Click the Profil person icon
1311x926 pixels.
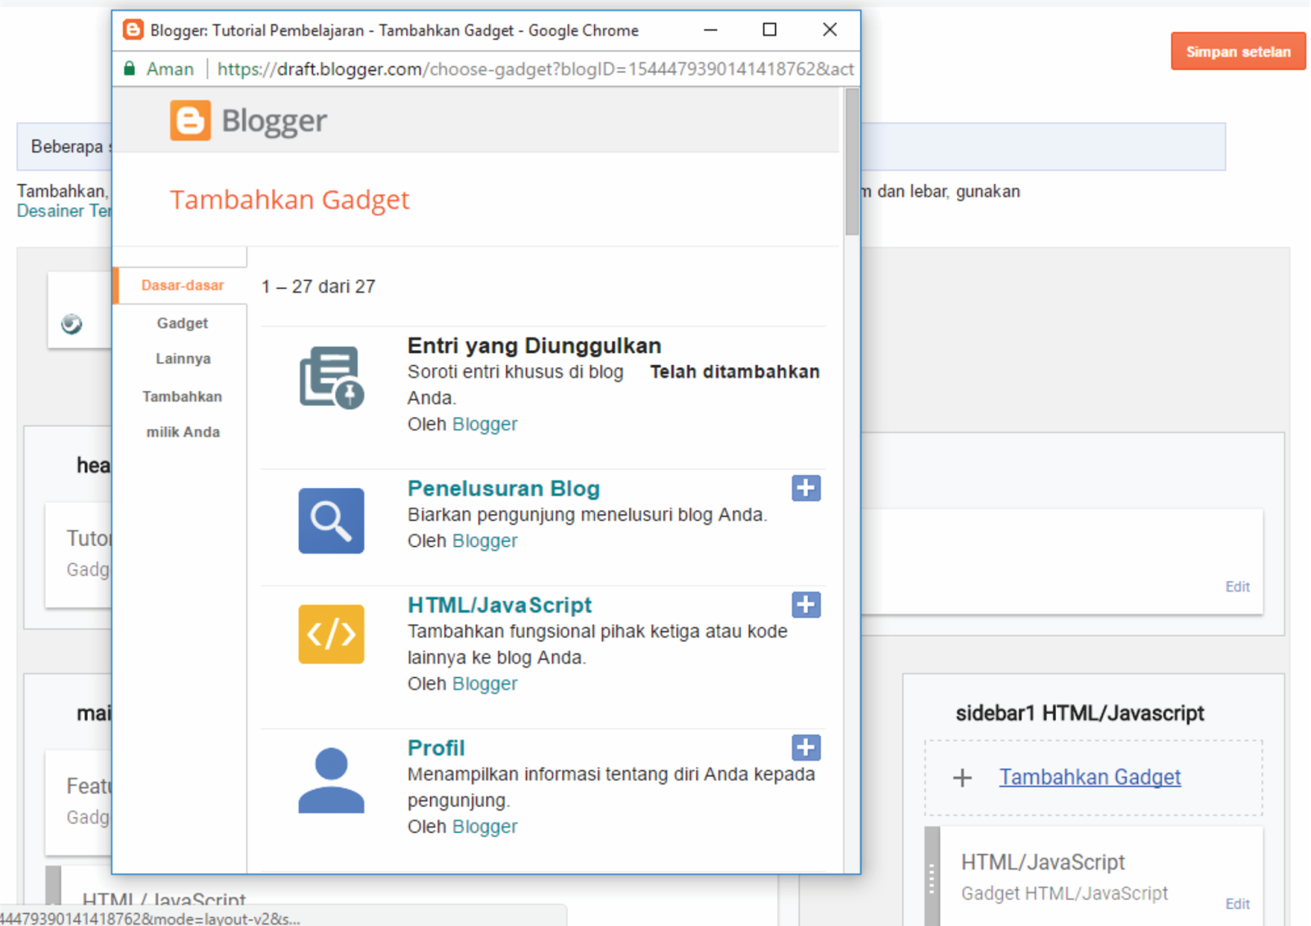[x=331, y=779]
